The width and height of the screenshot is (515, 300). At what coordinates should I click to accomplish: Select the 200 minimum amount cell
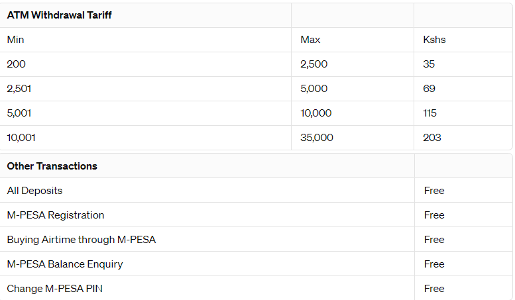pos(16,64)
